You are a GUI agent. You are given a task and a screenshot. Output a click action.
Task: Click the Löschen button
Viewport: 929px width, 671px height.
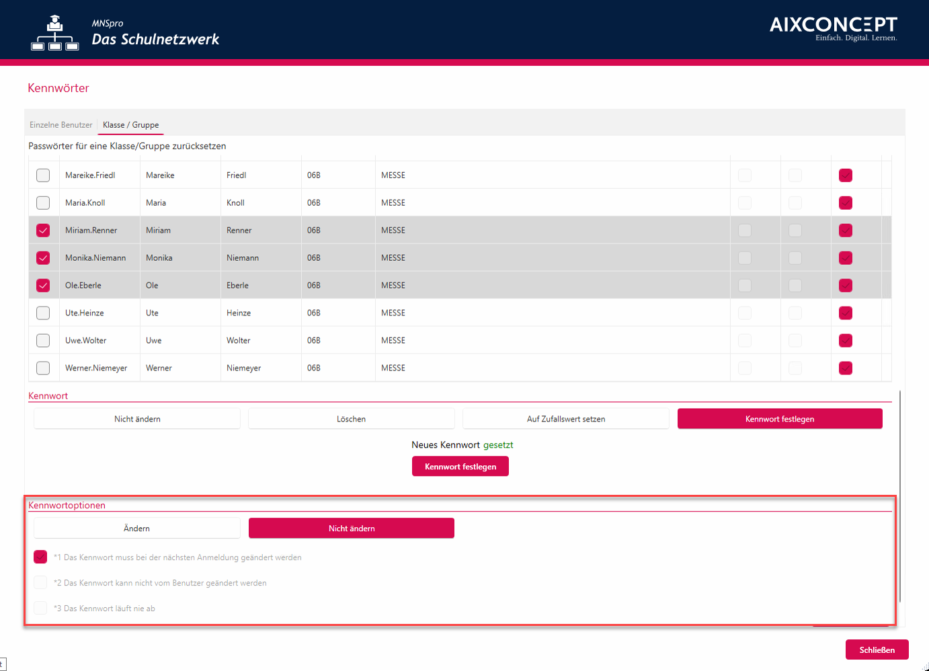pyautogui.click(x=351, y=419)
